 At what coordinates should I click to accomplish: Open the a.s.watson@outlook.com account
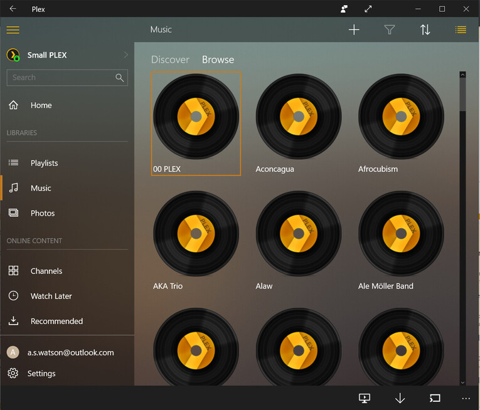point(71,352)
